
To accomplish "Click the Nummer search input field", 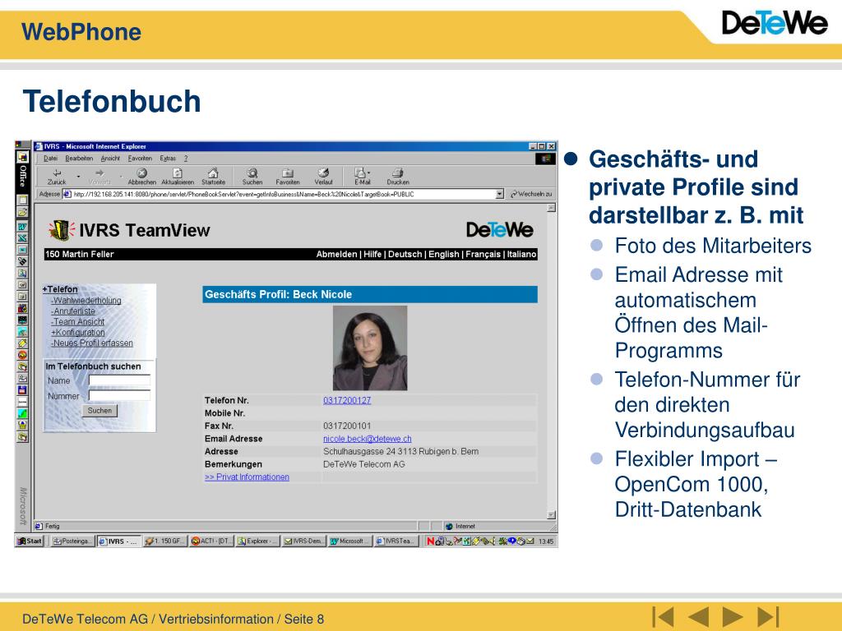I will click(119, 396).
